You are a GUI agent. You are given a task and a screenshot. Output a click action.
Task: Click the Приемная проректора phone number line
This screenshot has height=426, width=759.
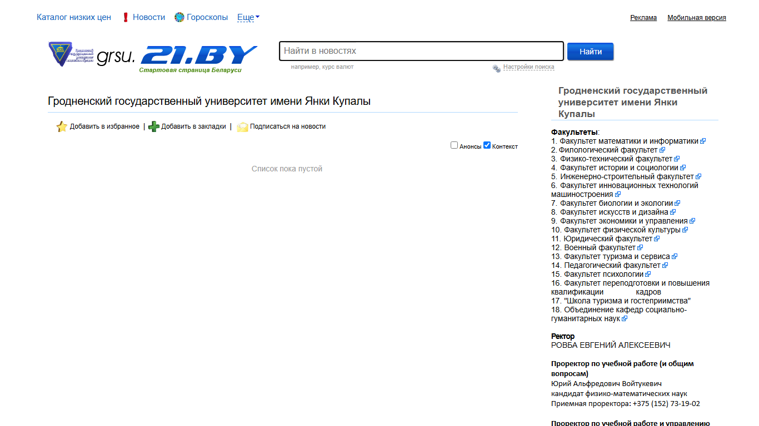click(x=626, y=404)
